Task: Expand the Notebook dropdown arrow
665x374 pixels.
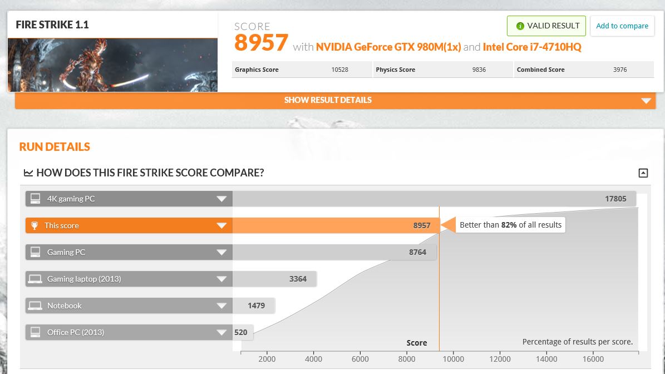Action: coord(221,306)
